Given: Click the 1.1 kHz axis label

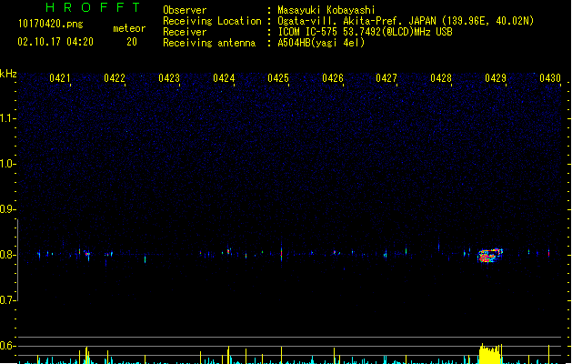Looking at the screenshot, I should click(x=7, y=118).
